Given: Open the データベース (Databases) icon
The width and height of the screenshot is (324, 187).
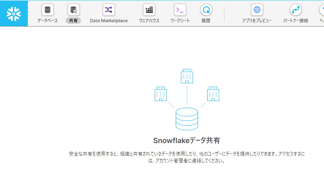Looking at the screenshot, I should 48,10.
